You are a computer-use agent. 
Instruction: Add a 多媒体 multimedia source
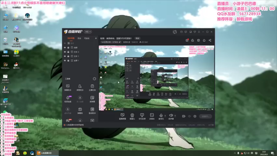coord(152,116)
